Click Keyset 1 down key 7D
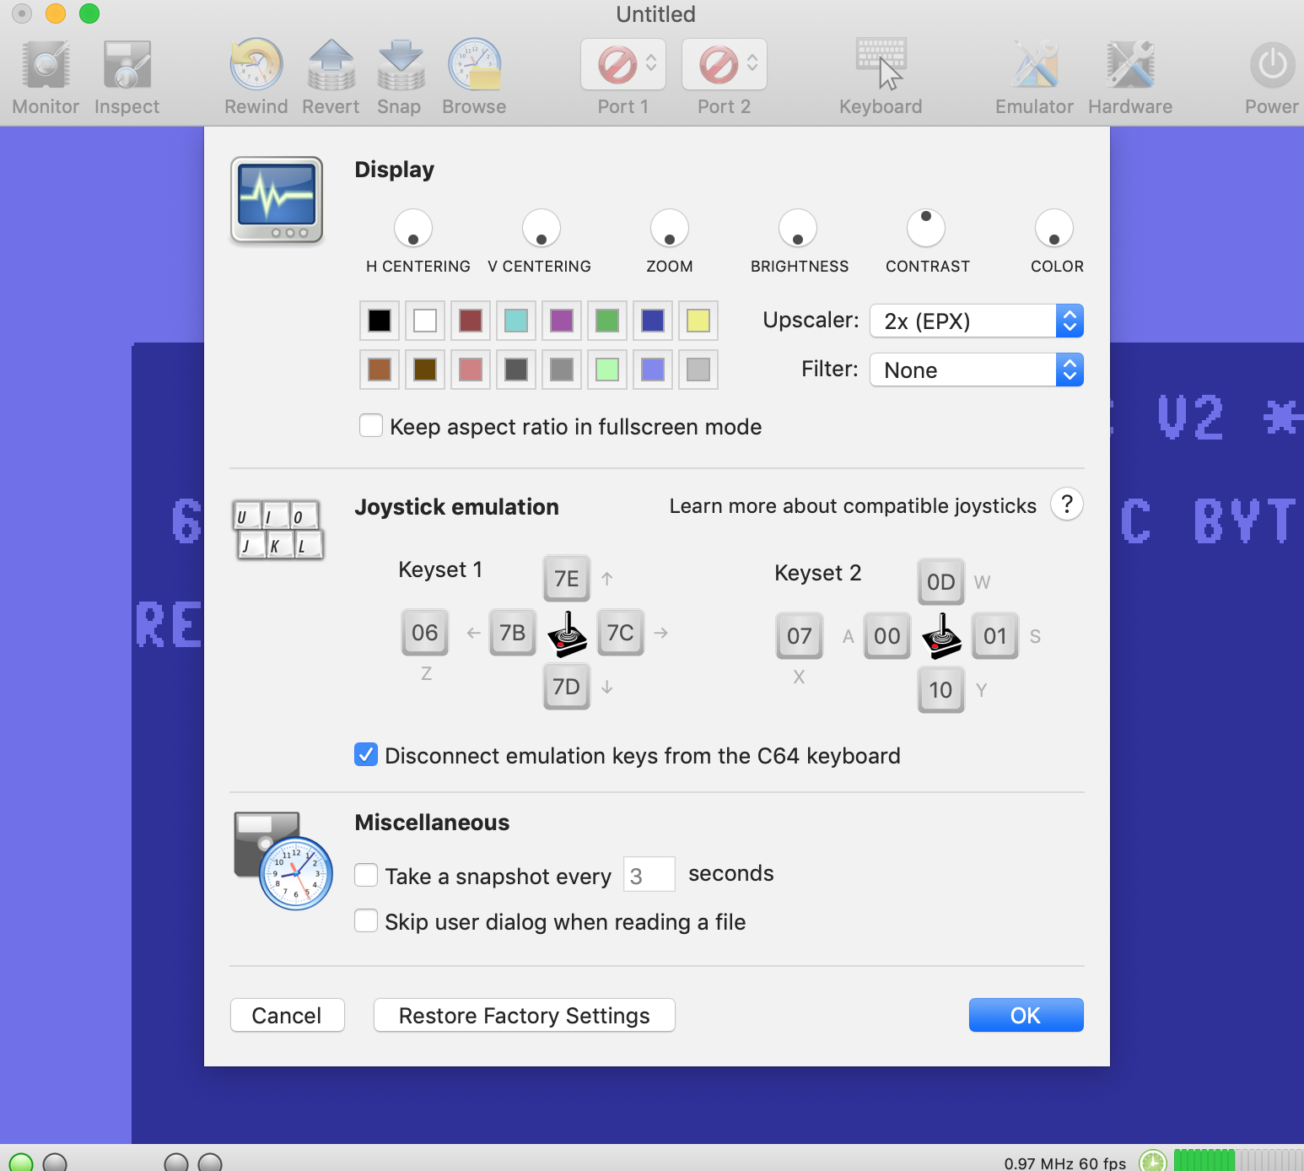The image size is (1304, 1171). pyautogui.click(x=567, y=687)
